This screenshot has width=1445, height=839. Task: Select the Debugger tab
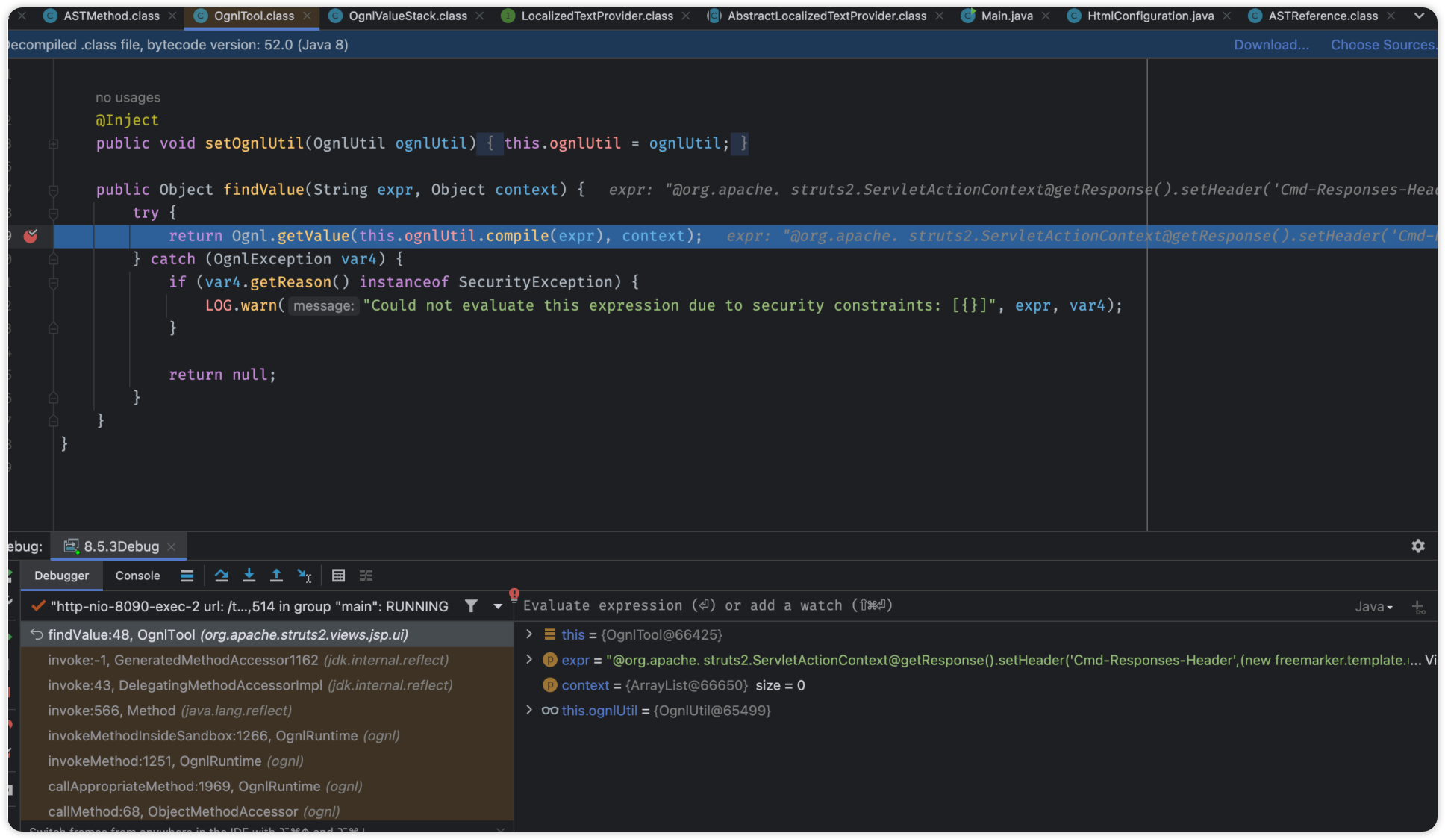click(x=61, y=576)
